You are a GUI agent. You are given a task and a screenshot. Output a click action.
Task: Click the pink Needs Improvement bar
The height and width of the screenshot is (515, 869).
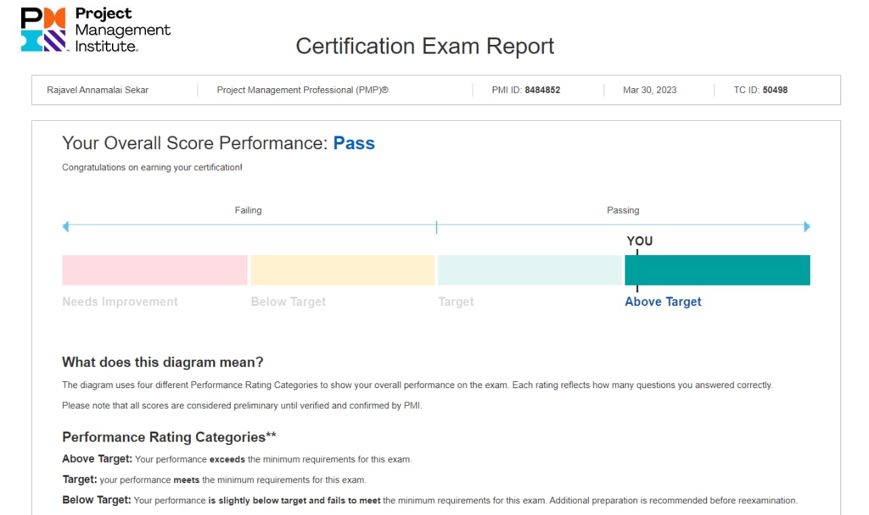point(155,270)
